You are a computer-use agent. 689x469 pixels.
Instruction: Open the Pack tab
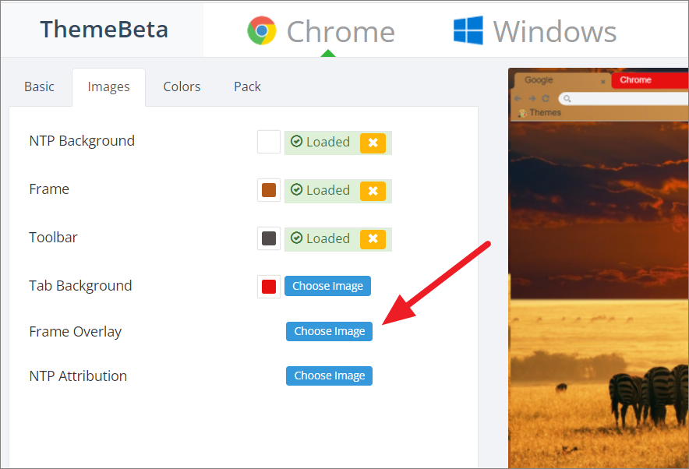coord(247,86)
